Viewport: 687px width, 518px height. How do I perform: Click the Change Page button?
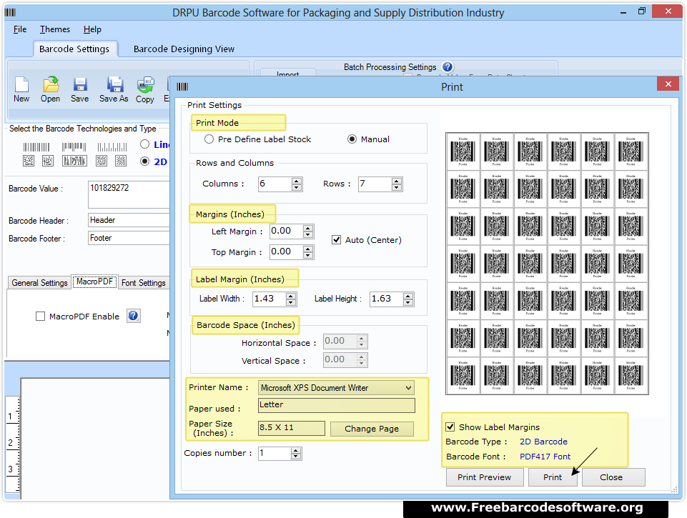[372, 429]
